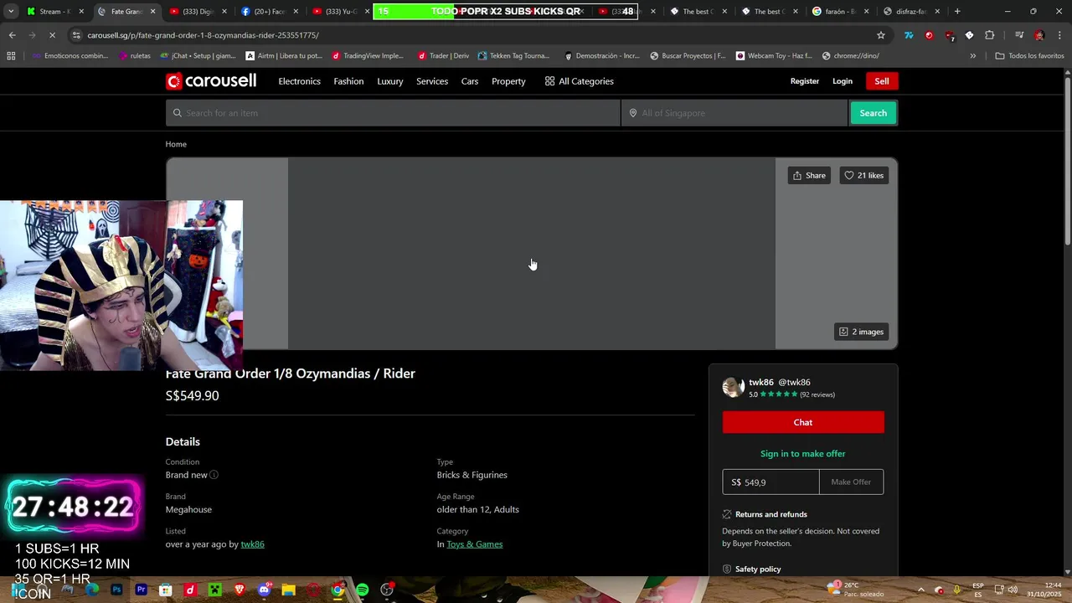Open the 2 images gallery button
This screenshot has height=603, width=1072.
[861, 332]
